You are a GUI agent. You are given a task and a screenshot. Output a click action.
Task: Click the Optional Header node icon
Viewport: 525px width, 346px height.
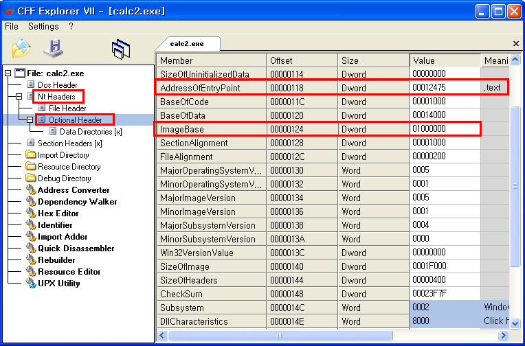42,119
